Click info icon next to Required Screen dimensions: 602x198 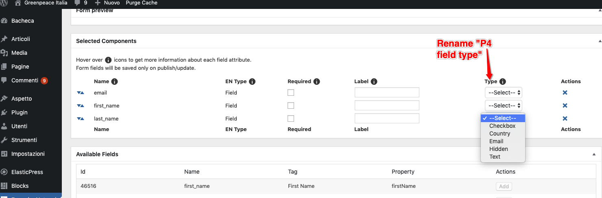pyautogui.click(x=316, y=82)
